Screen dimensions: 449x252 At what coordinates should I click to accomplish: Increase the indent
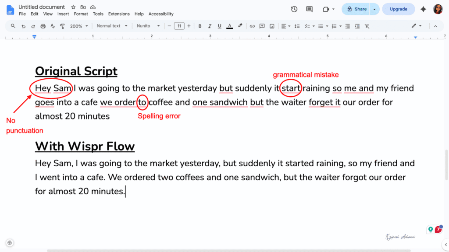tap(357, 26)
